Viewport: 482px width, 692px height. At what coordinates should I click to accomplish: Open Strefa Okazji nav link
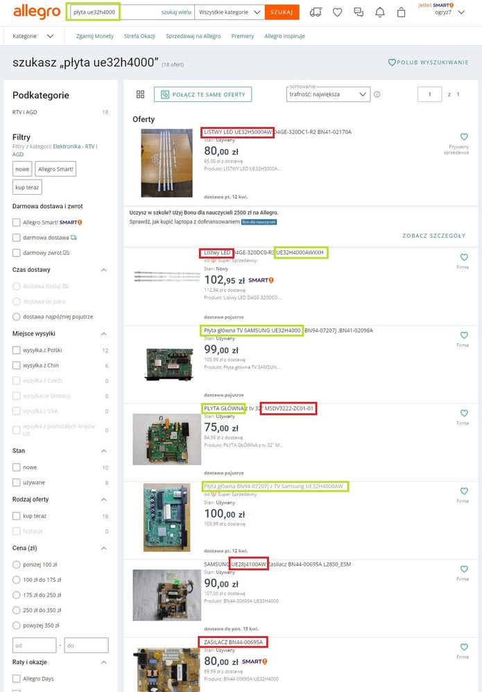pos(139,36)
